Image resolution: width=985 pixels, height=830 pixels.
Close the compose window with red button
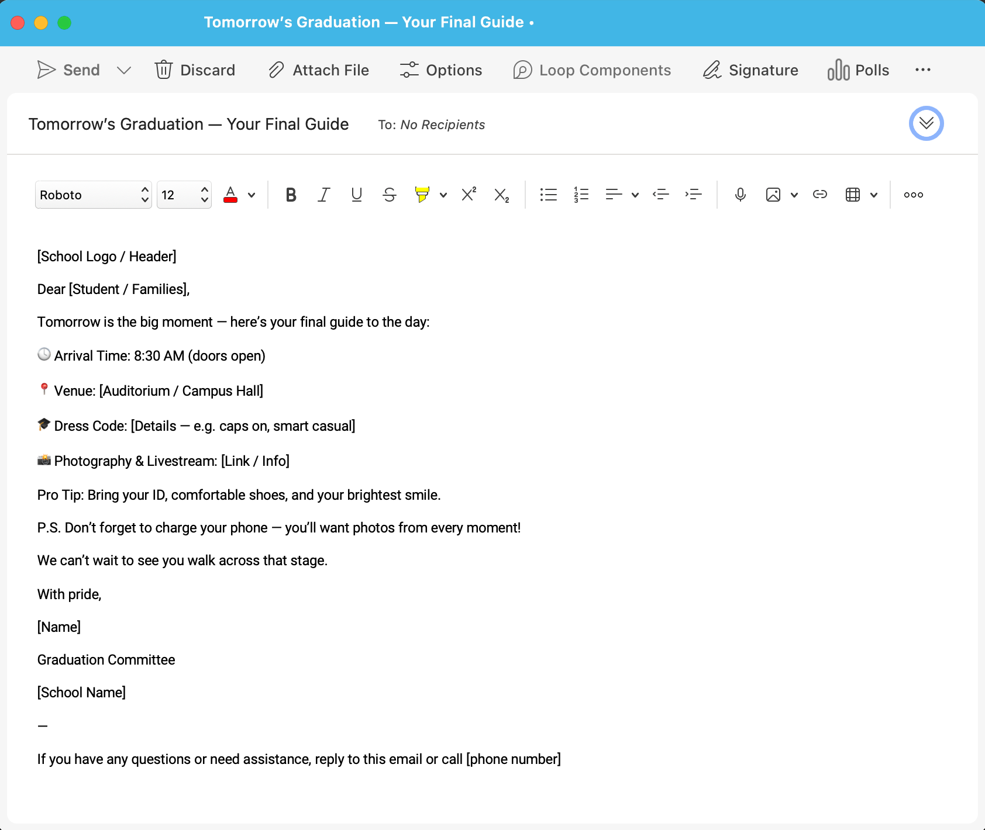coord(18,23)
